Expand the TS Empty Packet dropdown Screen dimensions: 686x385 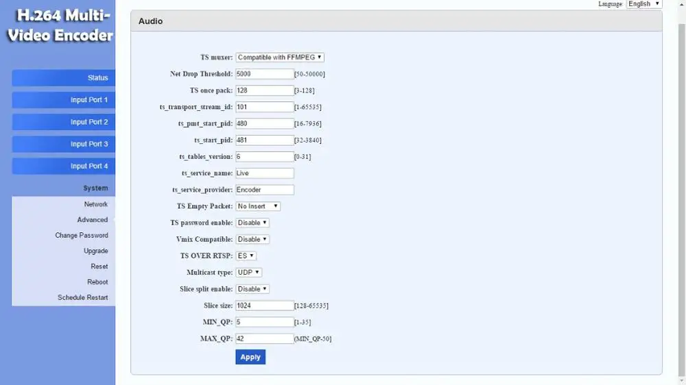click(258, 206)
